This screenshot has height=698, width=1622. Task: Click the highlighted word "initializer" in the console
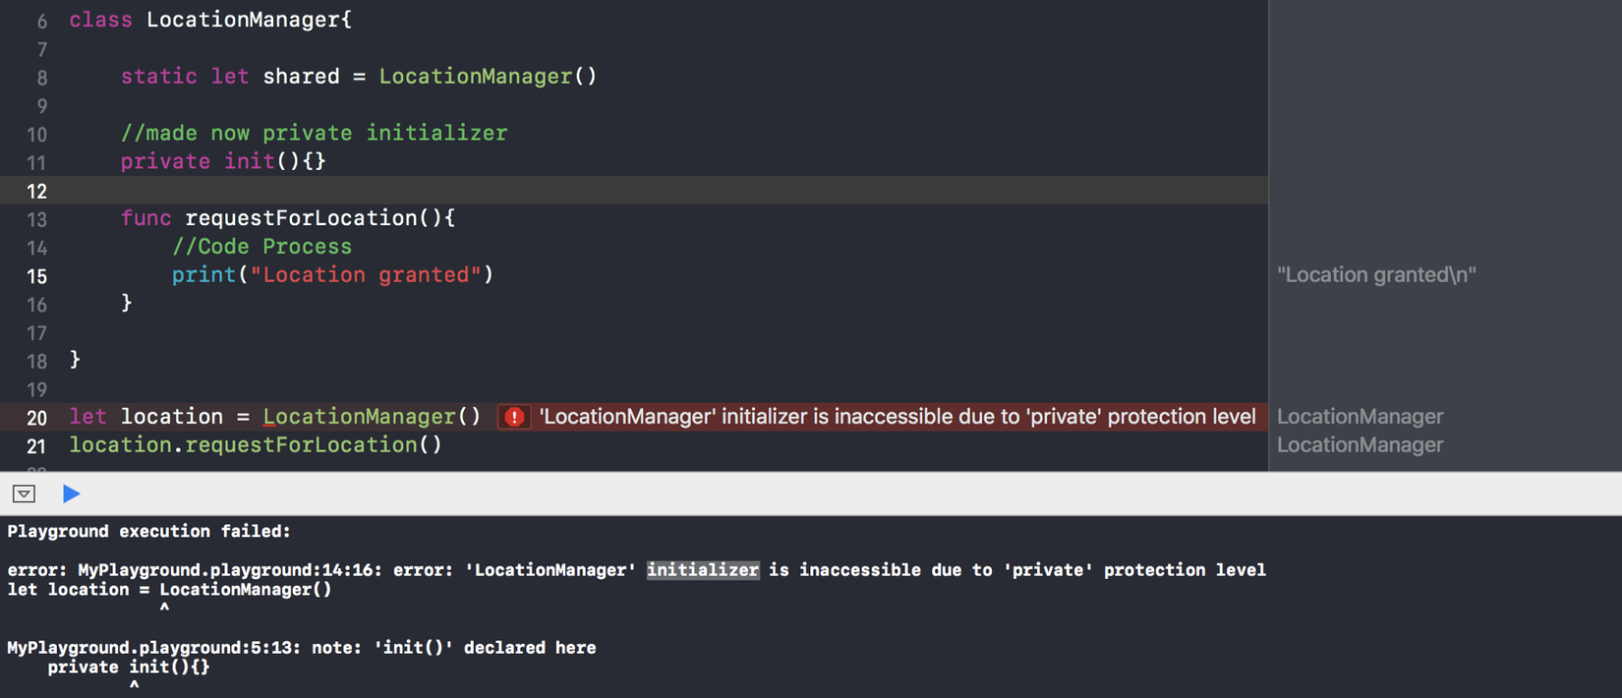click(702, 570)
